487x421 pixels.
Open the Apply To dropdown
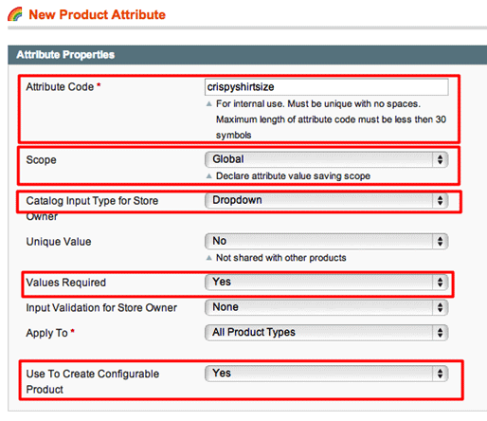[x=326, y=333]
